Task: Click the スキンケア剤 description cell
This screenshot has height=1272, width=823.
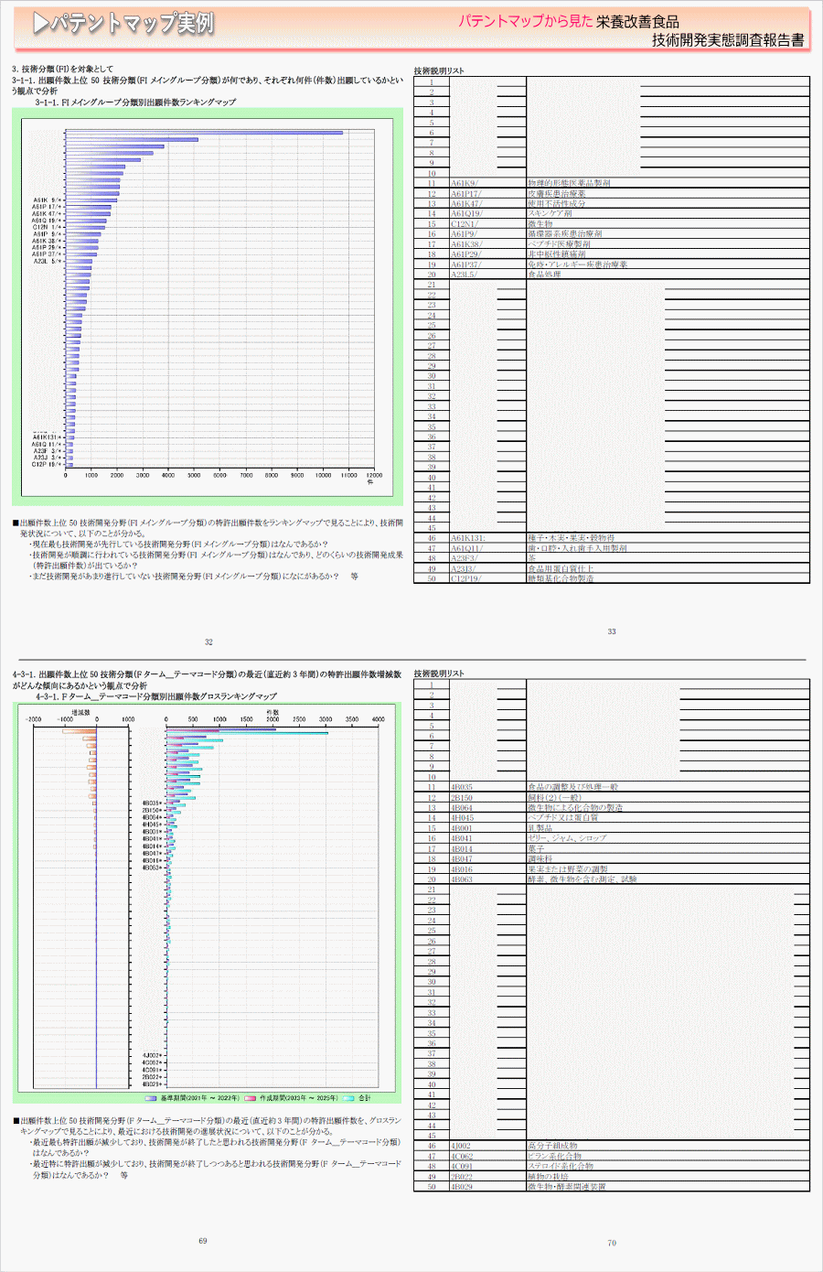Action: tap(550, 213)
